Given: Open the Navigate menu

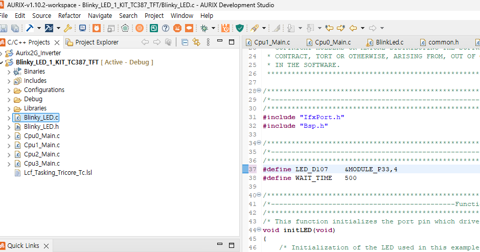Looking at the screenshot, I should [100, 16].
